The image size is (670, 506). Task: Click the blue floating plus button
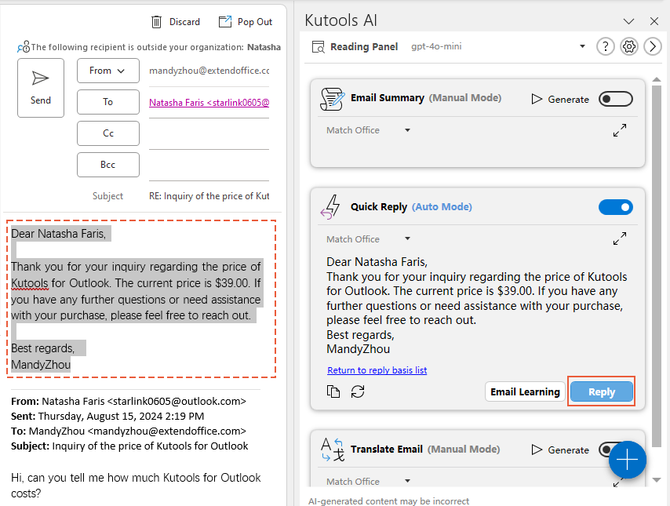(627, 460)
